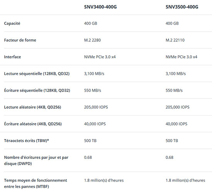
Task: Select the Capacité row label
Action: click(12, 23)
